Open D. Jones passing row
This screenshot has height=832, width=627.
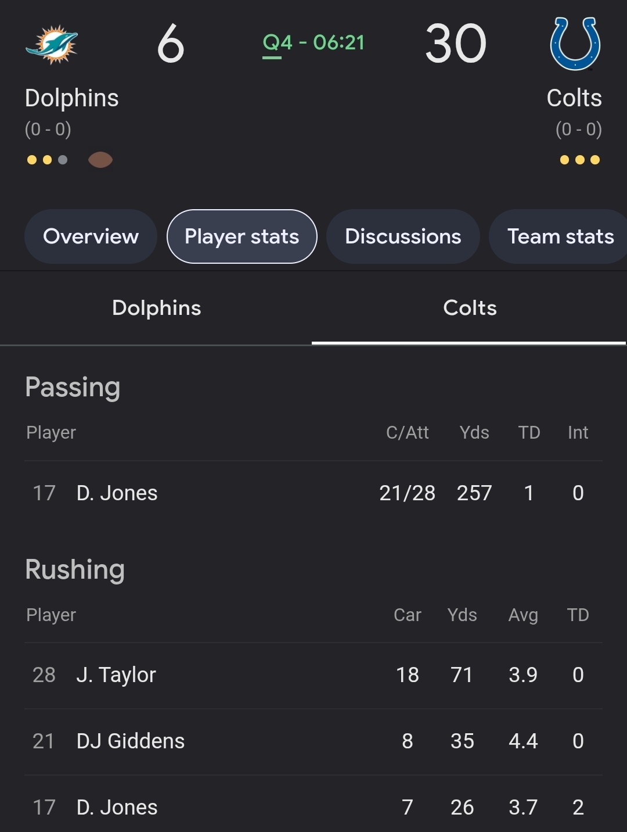[x=313, y=493]
